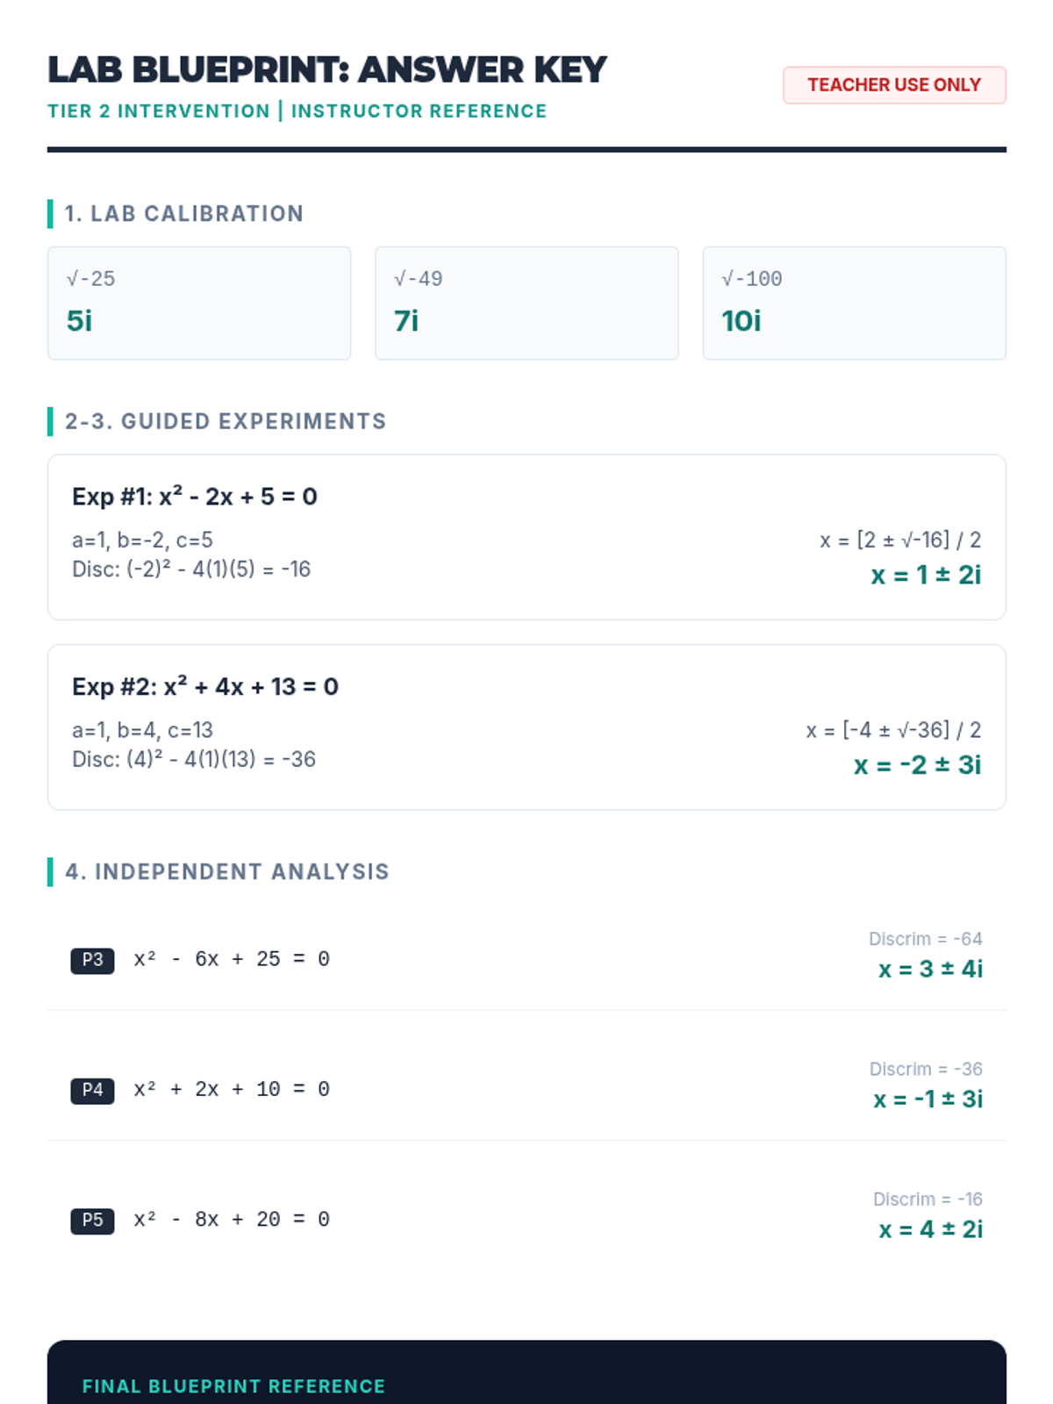This screenshot has height=1404, width=1053.
Task: Click the P4 equation x² + 2x + 10 = 0
Action: coord(232,1090)
